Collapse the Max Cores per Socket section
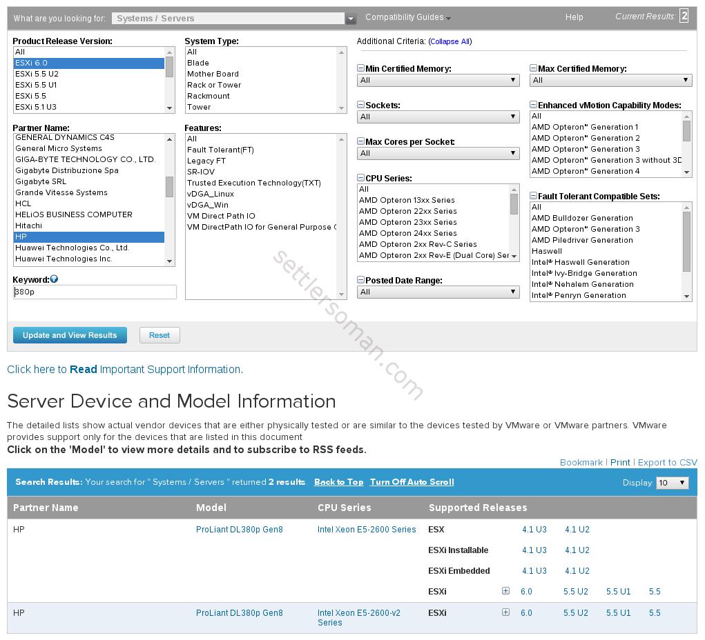 [360, 141]
